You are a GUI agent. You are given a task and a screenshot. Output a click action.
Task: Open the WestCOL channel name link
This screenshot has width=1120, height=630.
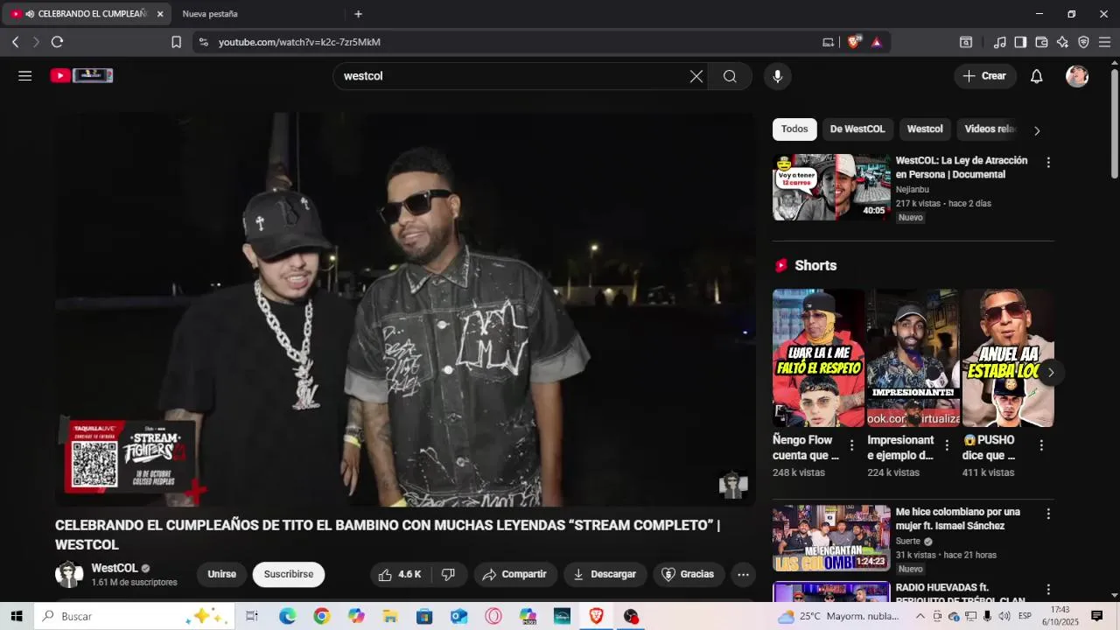click(x=115, y=568)
